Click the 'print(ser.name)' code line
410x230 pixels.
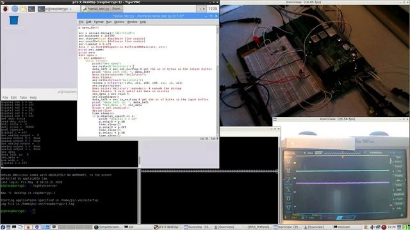coord(91,50)
